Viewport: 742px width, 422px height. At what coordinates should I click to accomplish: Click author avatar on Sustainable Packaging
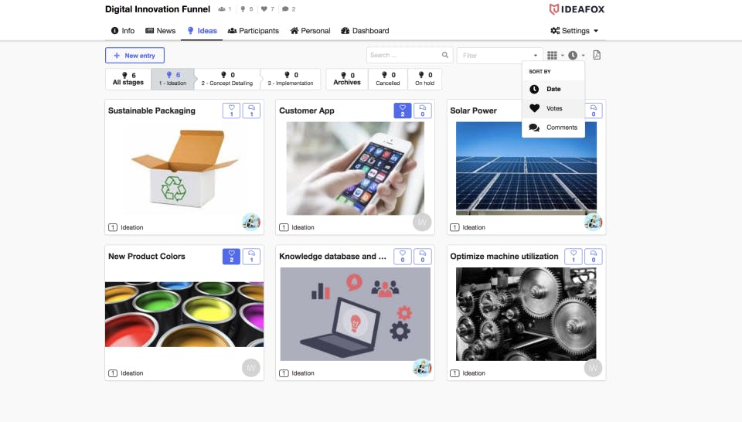[x=250, y=222]
